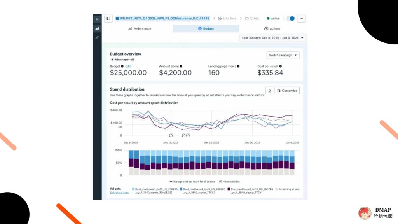Switch to the Performance tab
398x224 pixels.
140,29
